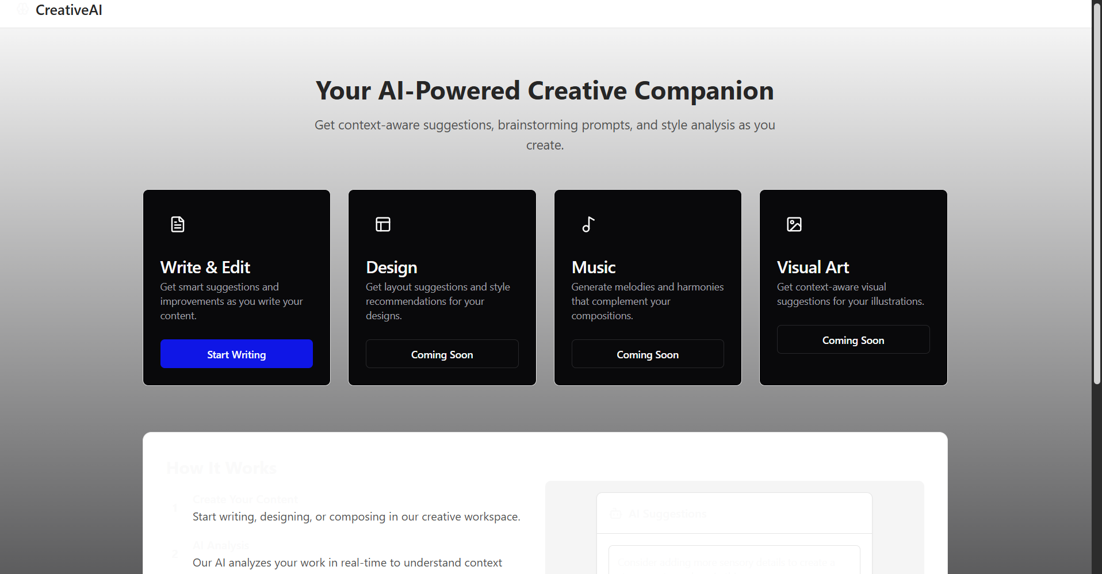Click the 'Write & Edit' card title
Image resolution: width=1102 pixels, height=574 pixels.
[x=205, y=267]
